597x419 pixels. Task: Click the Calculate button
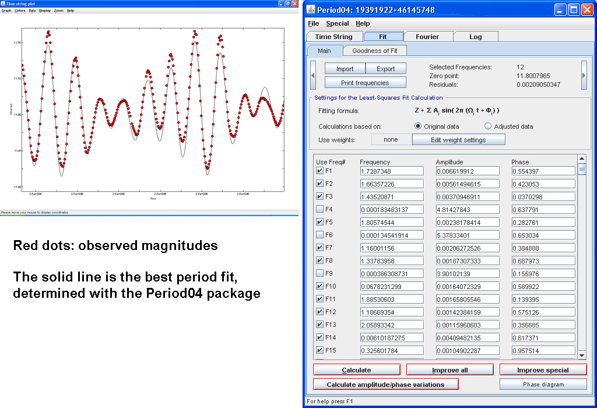[x=356, y=370]
